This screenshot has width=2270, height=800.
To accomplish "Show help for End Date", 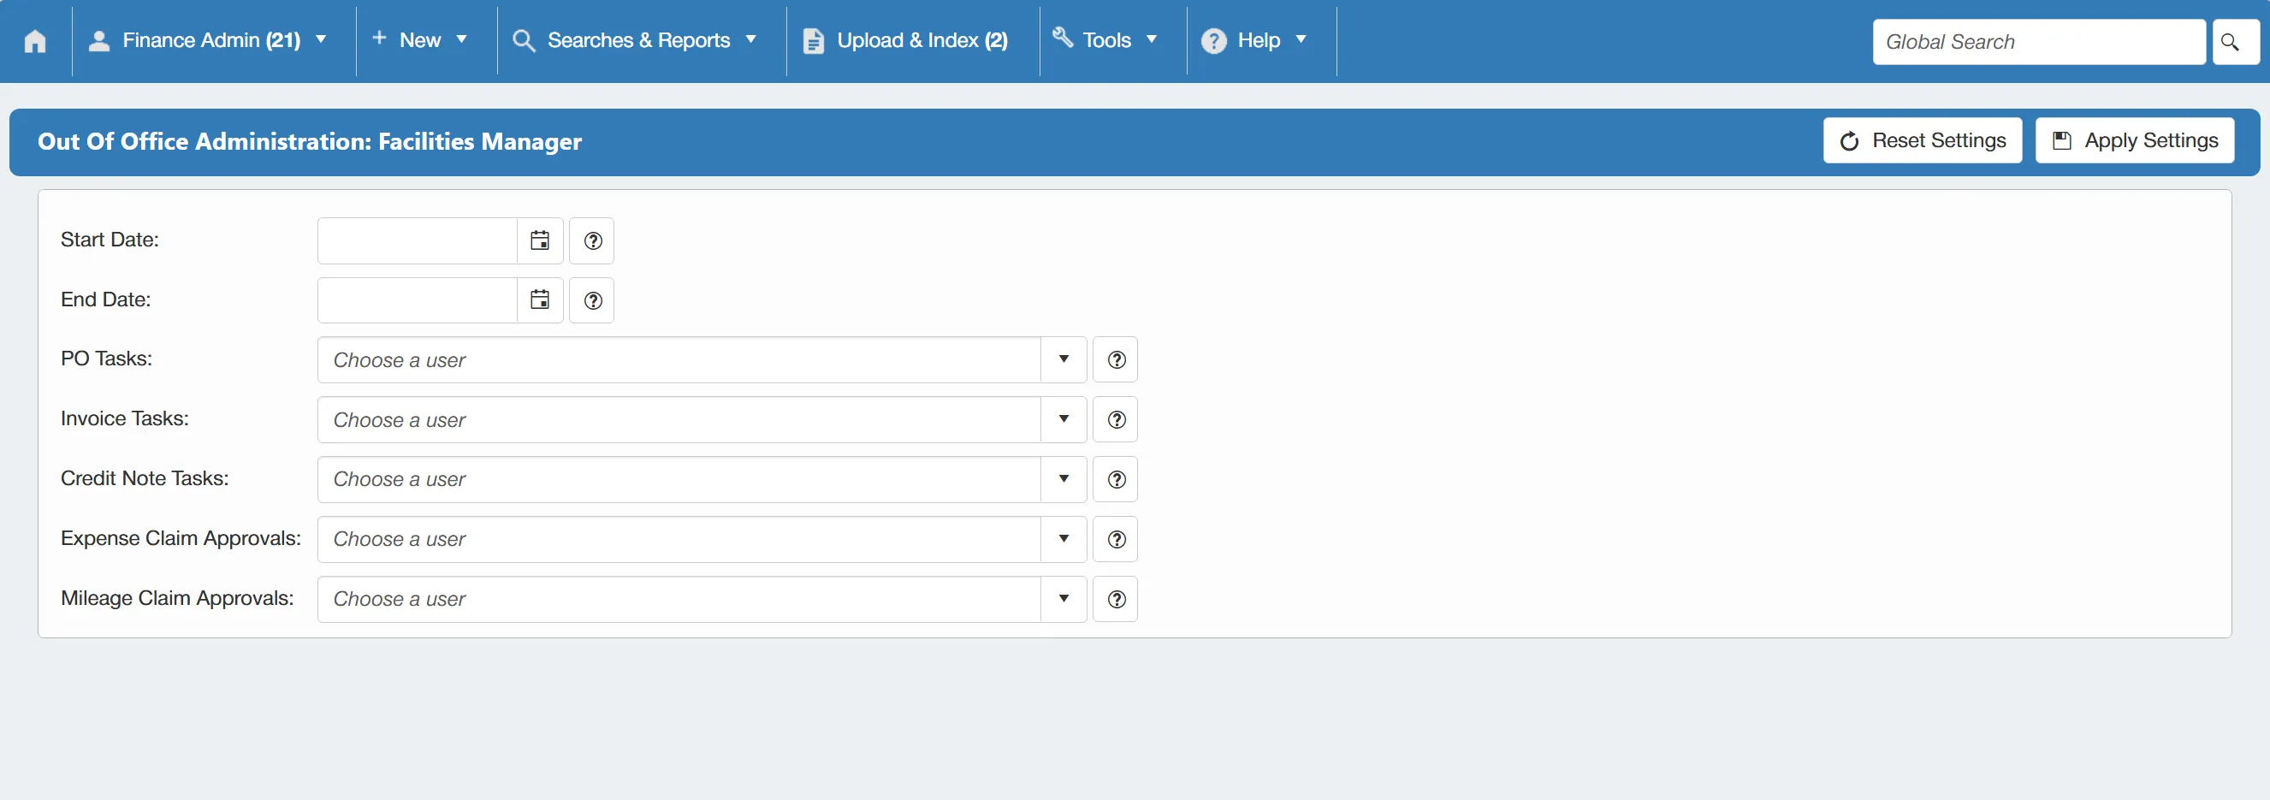I will pos(592,300).
